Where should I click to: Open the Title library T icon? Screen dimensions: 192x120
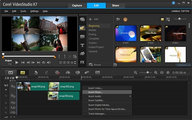pyautogui.click(x=82, y=45)
